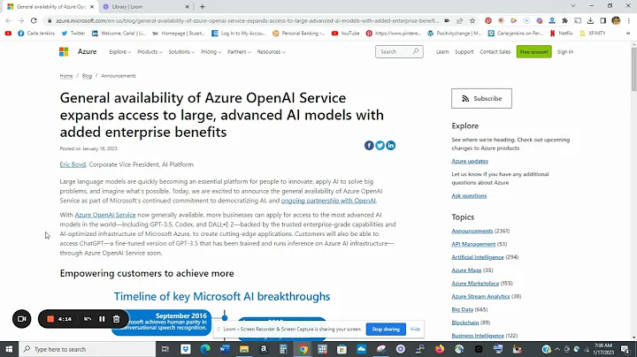The width and height of the screenshot is (637, 357).
Task: Show hidden system tray icons
Action: click(x=557, y=349)
